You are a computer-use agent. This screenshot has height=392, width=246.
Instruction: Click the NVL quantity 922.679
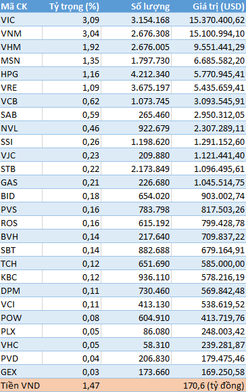click(x=154, y=128)
